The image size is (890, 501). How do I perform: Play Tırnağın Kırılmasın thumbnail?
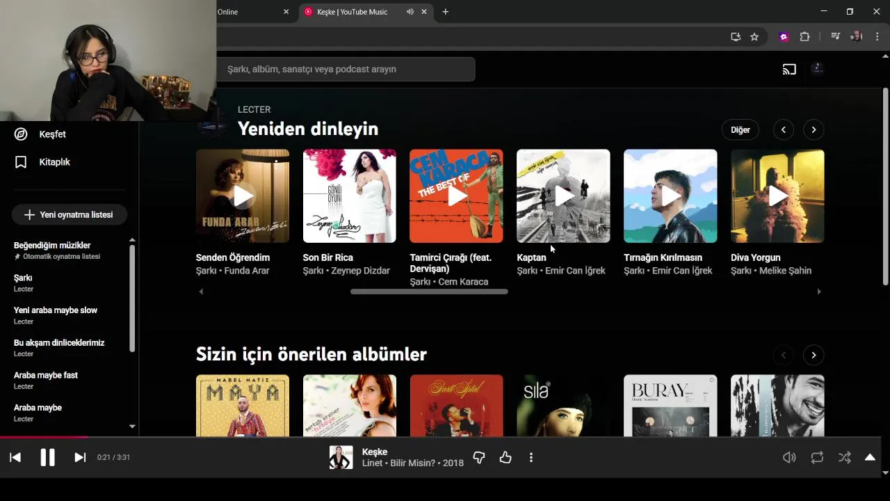tap(670, 196)
